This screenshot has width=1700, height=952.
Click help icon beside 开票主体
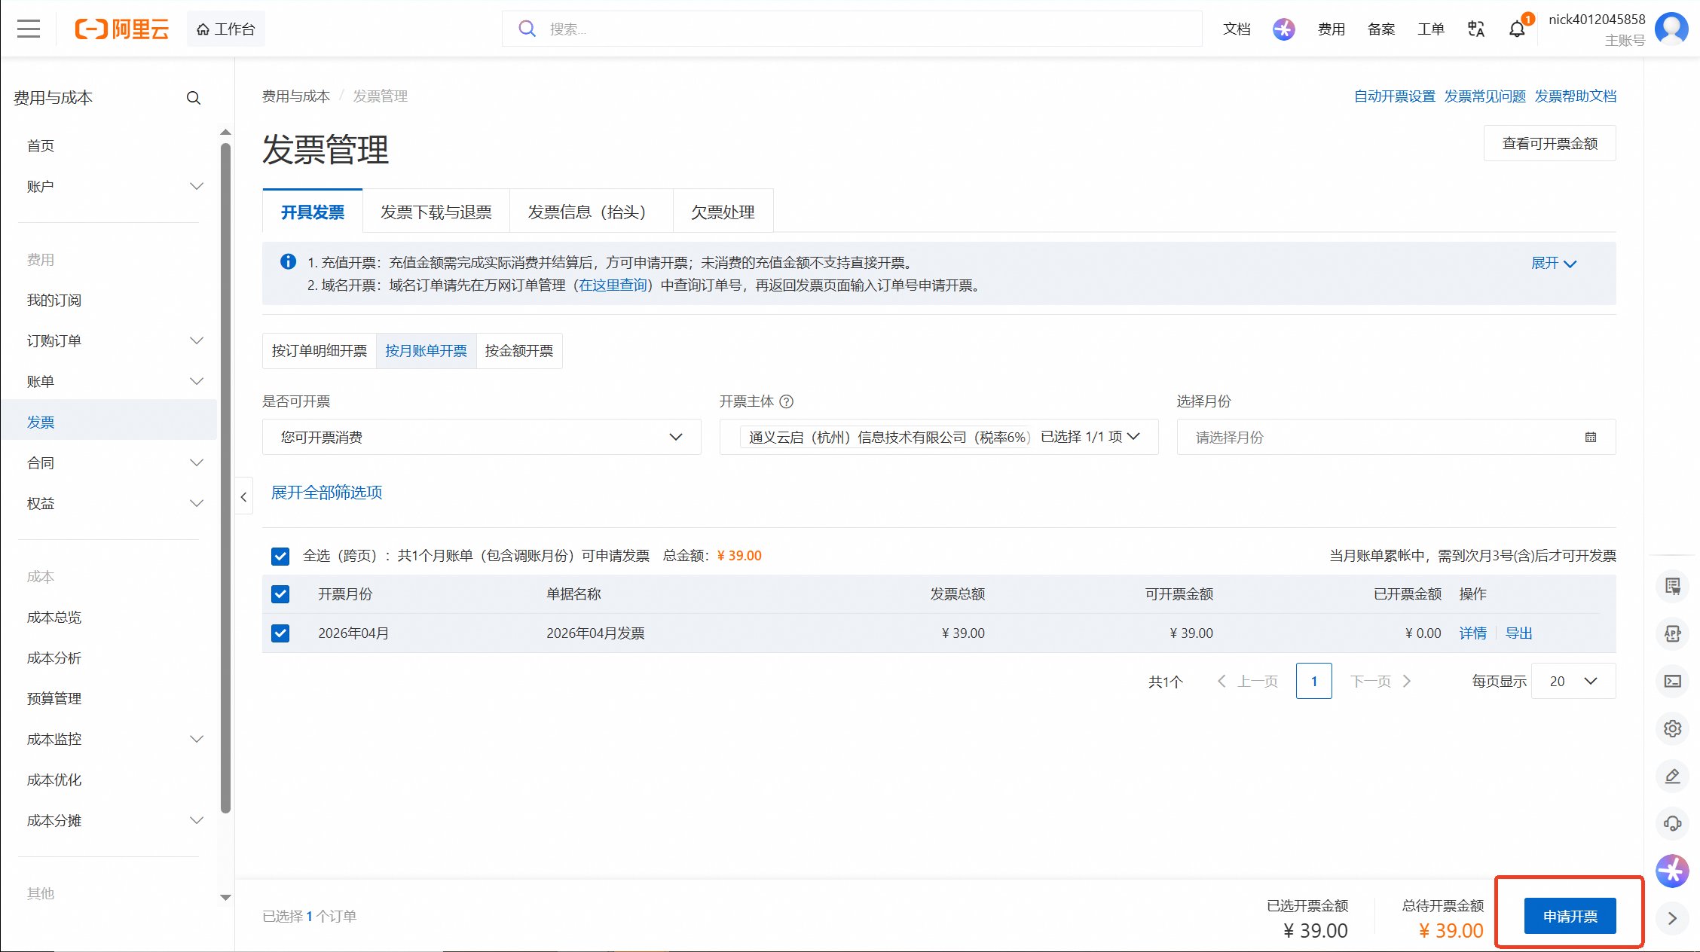[786, 401]
